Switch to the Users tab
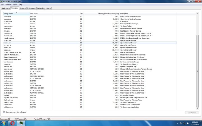The width and height of the screenshot is (202, 126). point(49,8)
